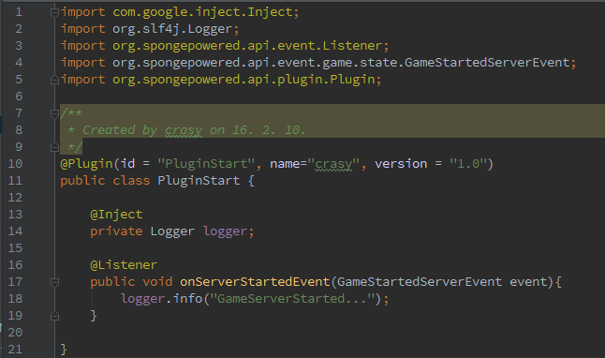Click the comment fold end marker at line 9
Image resolution: width=605 pixels, height=358 pixels.
coord(55,147)
